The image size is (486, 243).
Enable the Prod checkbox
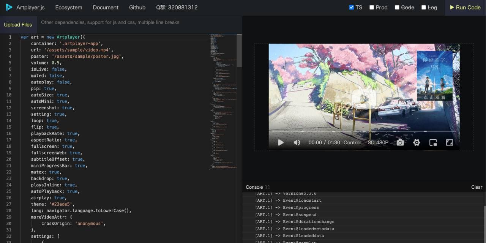[x=372, y=7]
